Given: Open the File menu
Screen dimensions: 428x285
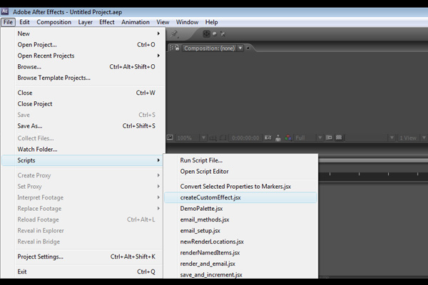Looking at the screenshot, I should 8,22.
